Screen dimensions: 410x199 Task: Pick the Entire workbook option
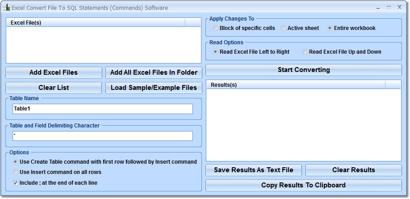[x=330, y=28]
